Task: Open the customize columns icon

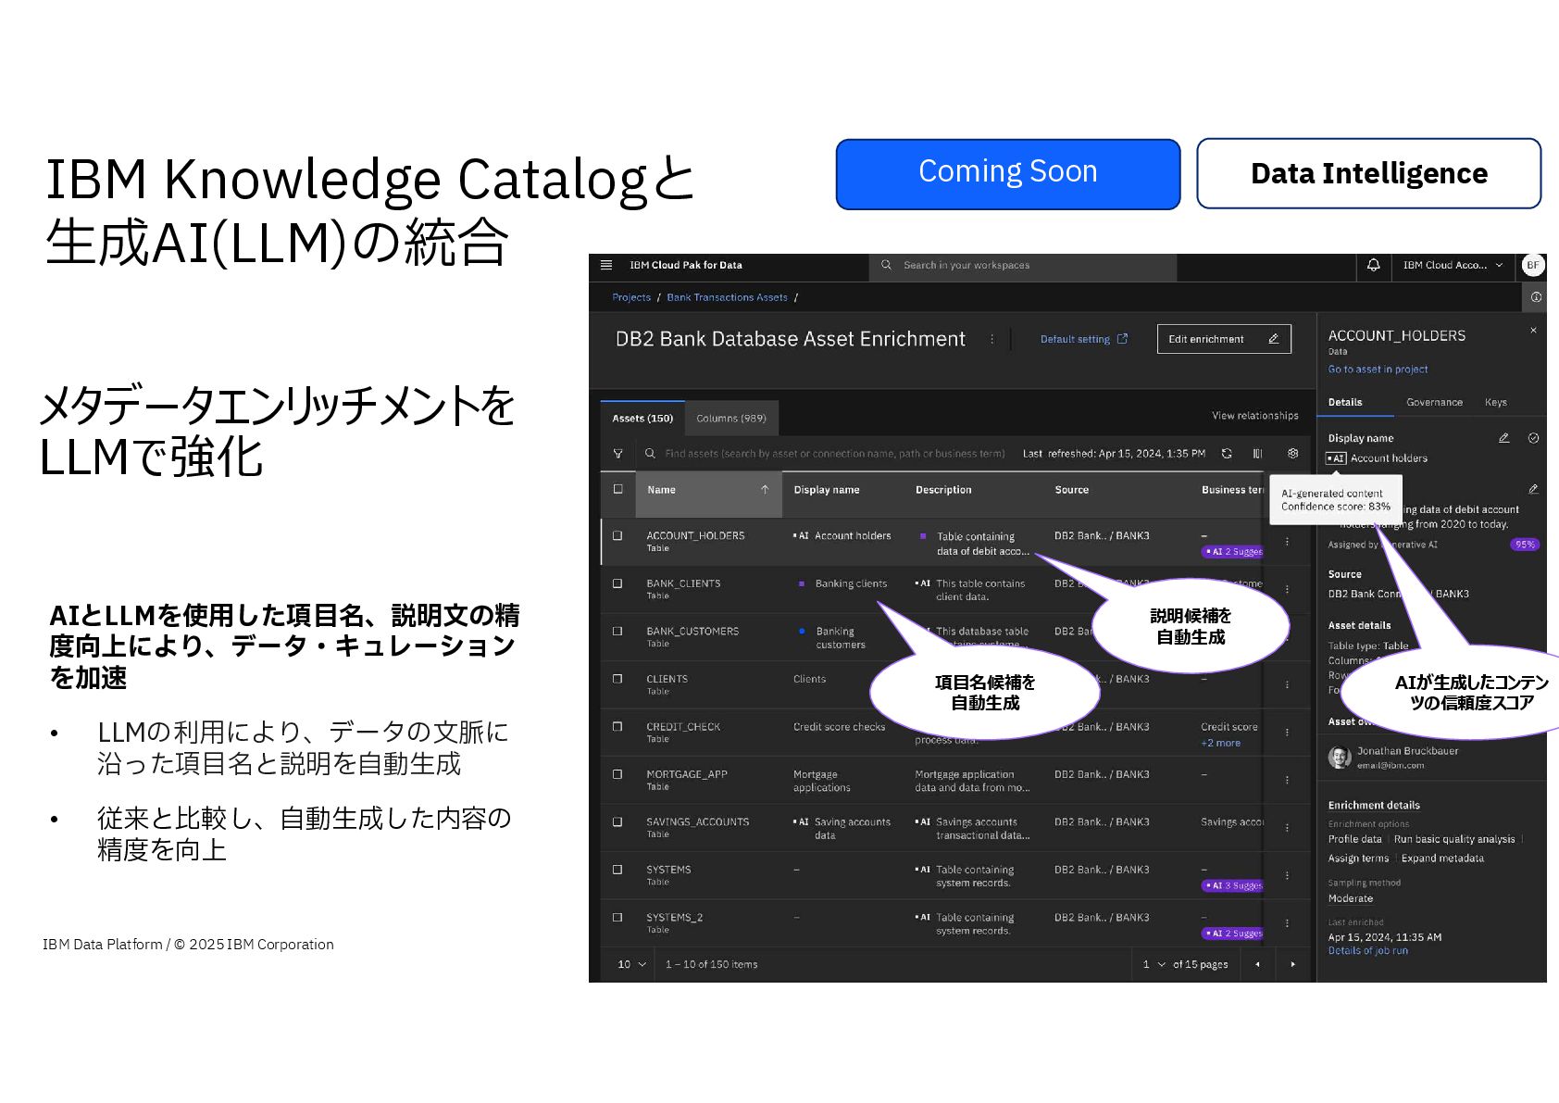Action: click(x=1257, y=454)
